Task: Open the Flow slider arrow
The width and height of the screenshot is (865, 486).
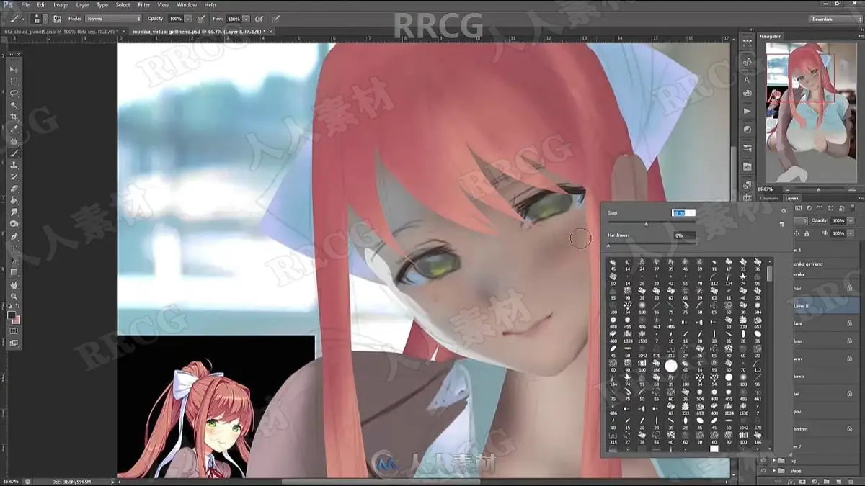Action: pyautogui.click(x=247, y=18)
